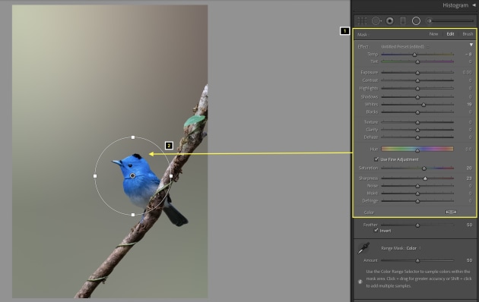This screenshot has width=479, height=302.
Task: Click the Sharpness value 23
Action: 469,178
